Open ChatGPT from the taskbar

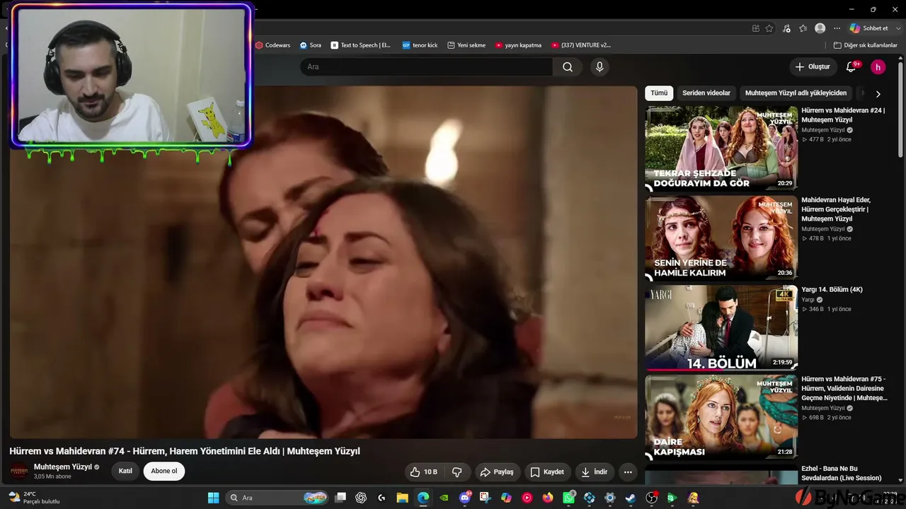coord(361,498)
